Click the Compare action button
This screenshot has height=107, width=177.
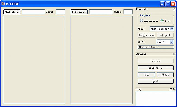point(156,61)
